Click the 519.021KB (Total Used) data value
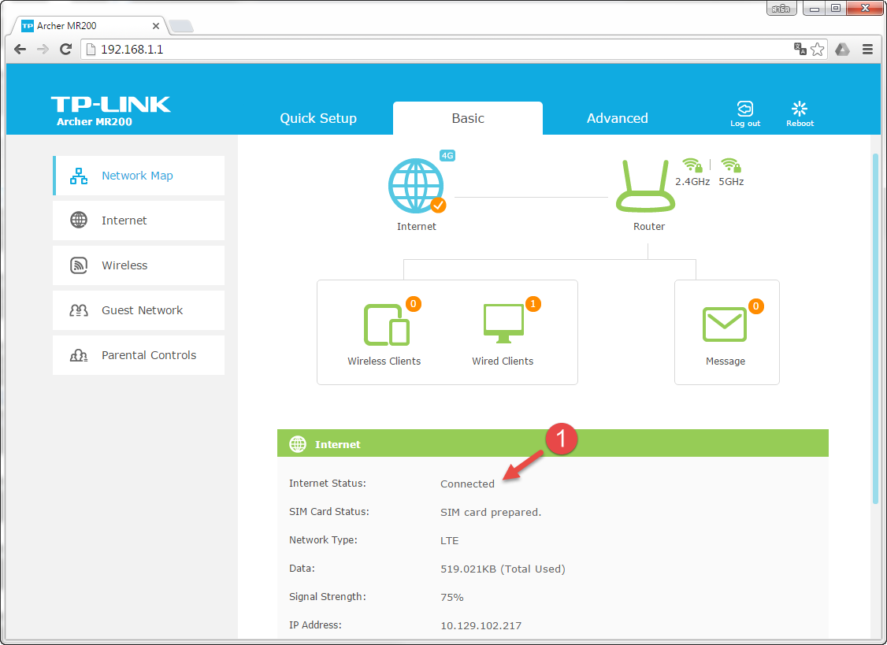 click(x=503, y=569)
